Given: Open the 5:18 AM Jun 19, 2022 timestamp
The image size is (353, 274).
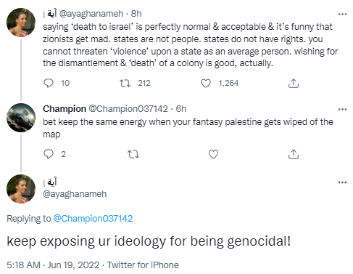Looking at the screenshot, I should pyautogui.click(x=53, y=265).
